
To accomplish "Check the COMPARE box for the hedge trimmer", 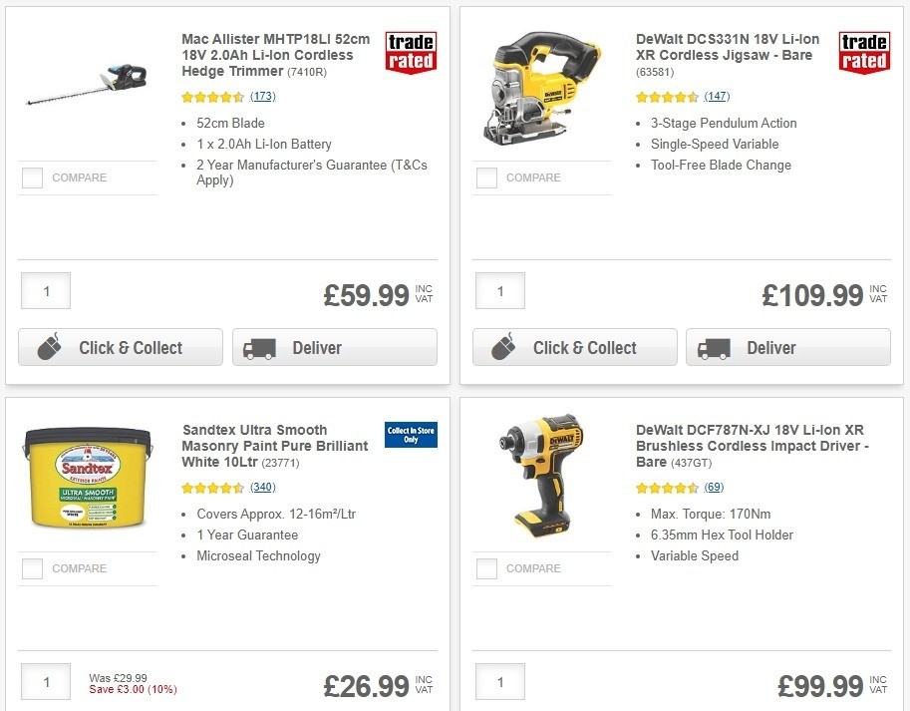I will pyautogui.click(x=31, y=178).
